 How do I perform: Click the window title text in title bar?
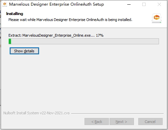[56, 4]
